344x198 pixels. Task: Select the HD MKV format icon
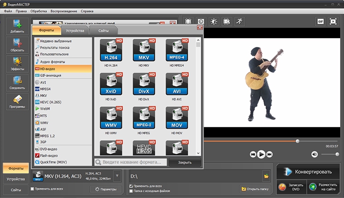[x=144, y=50]
